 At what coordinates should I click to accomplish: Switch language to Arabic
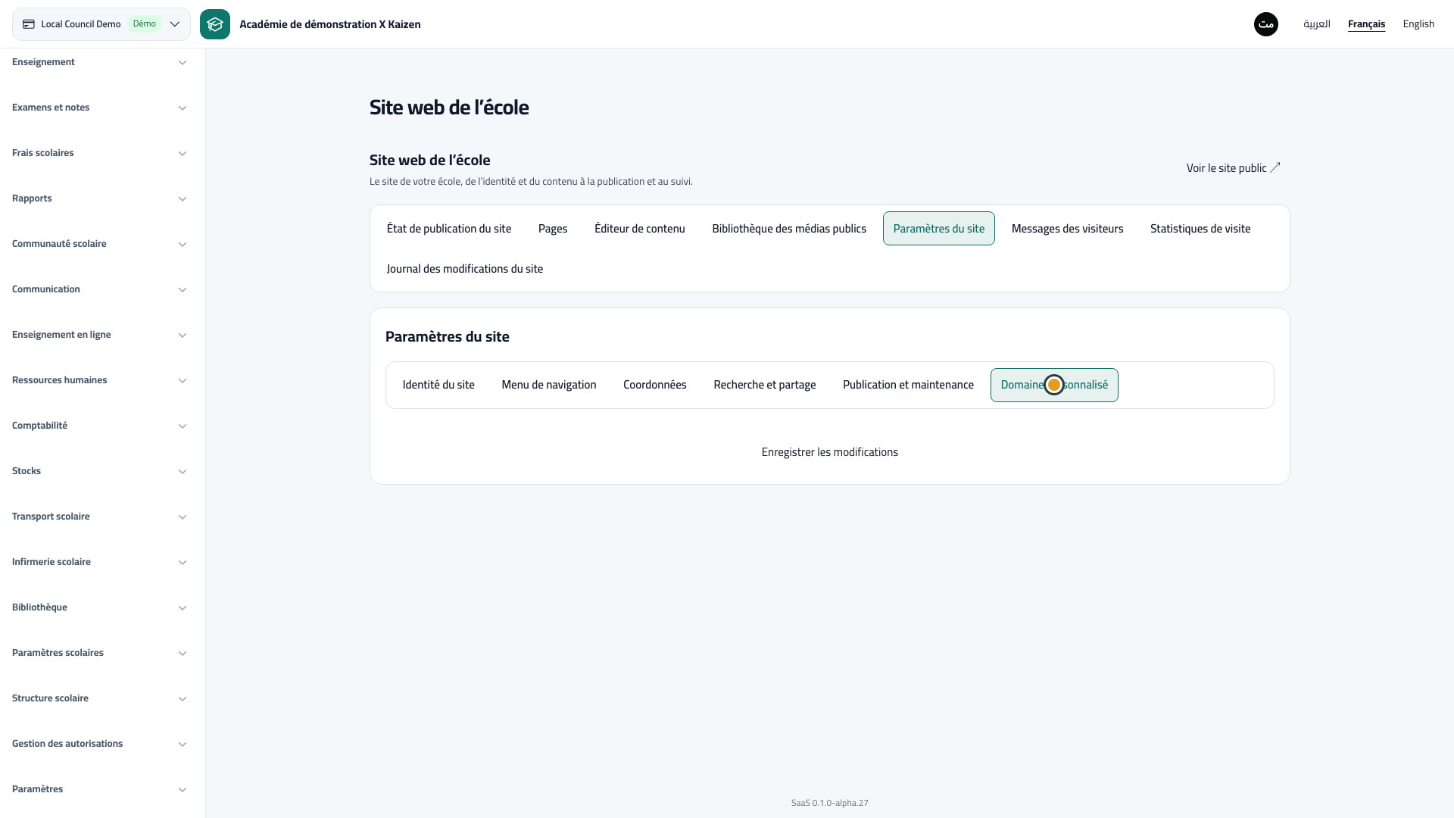click(x=1316, y=24)
